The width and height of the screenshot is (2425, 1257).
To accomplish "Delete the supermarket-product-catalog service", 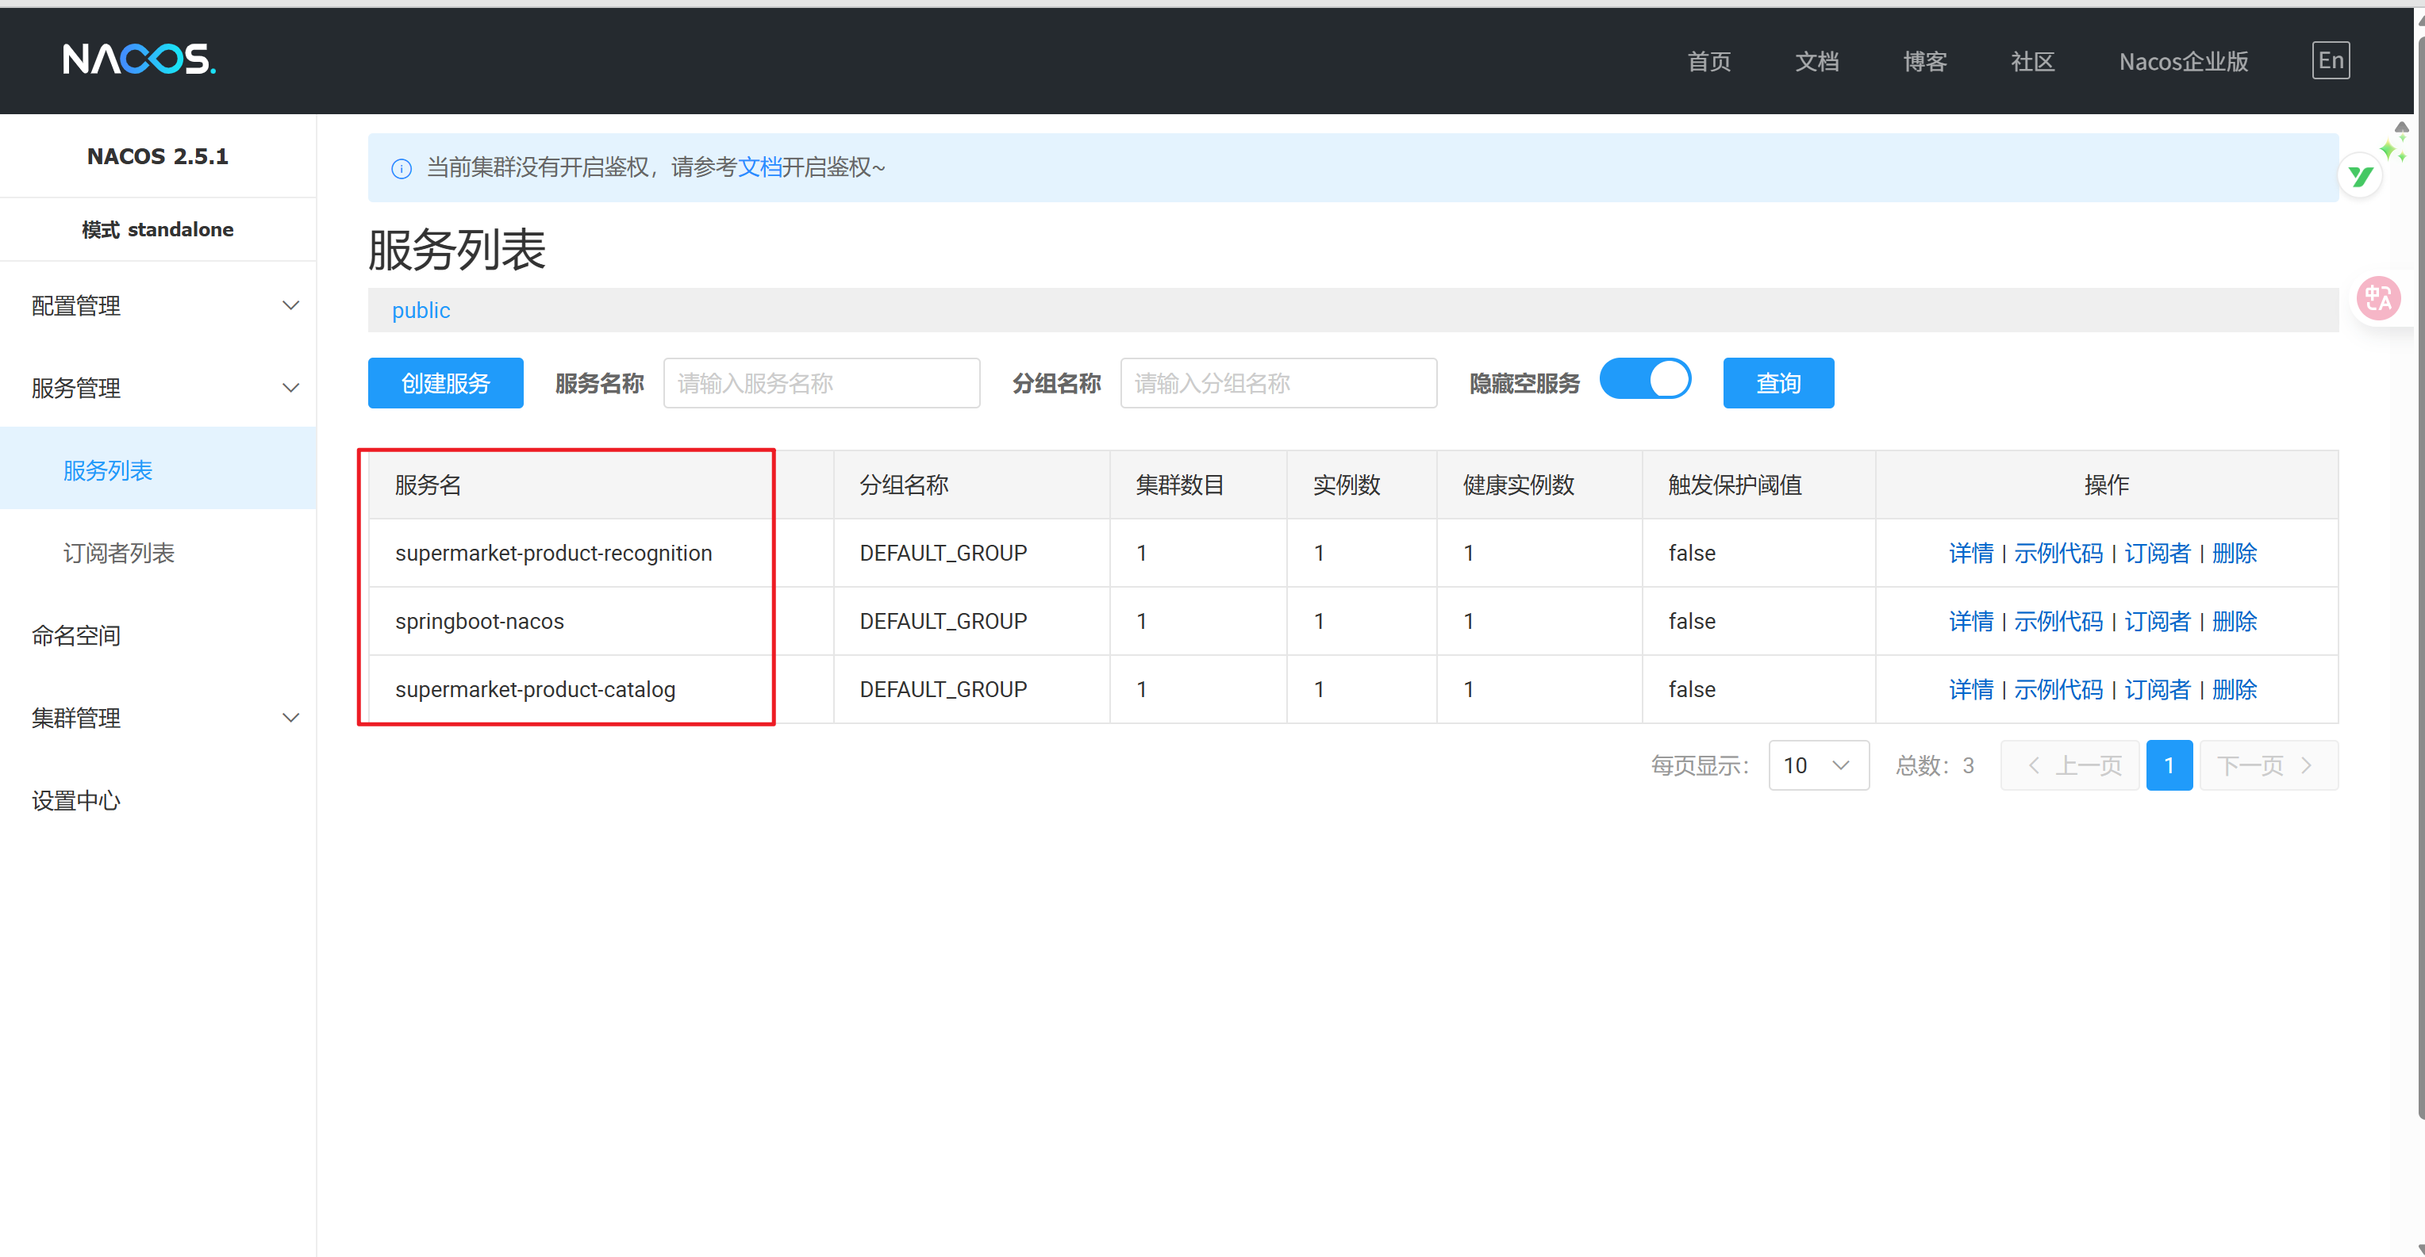I will click(x=2234, y=690).
